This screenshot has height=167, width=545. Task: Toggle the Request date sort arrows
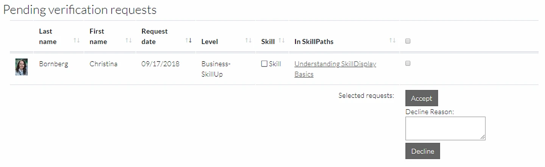[x=188, y=40]
